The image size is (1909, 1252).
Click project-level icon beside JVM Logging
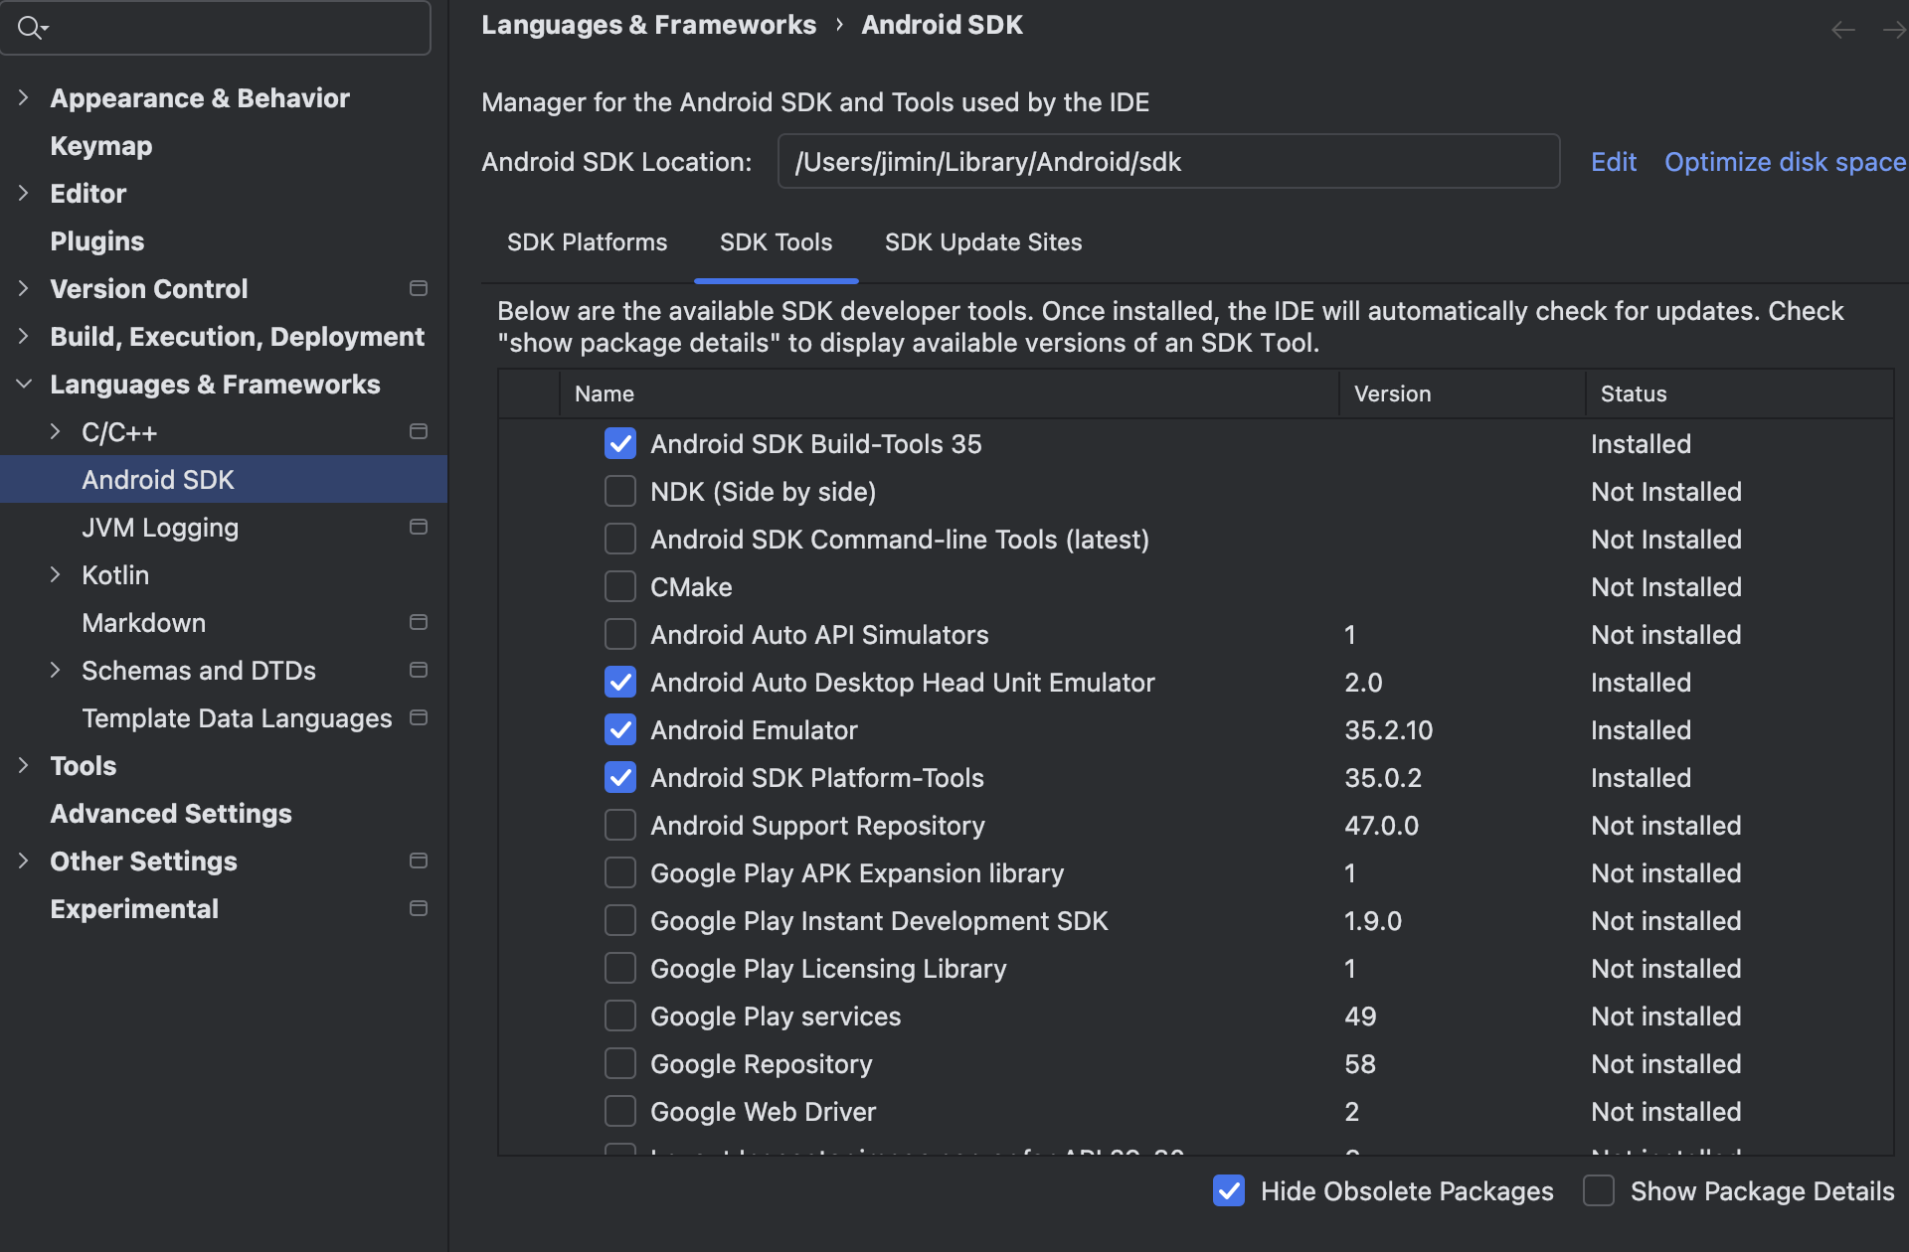point(419,527)
